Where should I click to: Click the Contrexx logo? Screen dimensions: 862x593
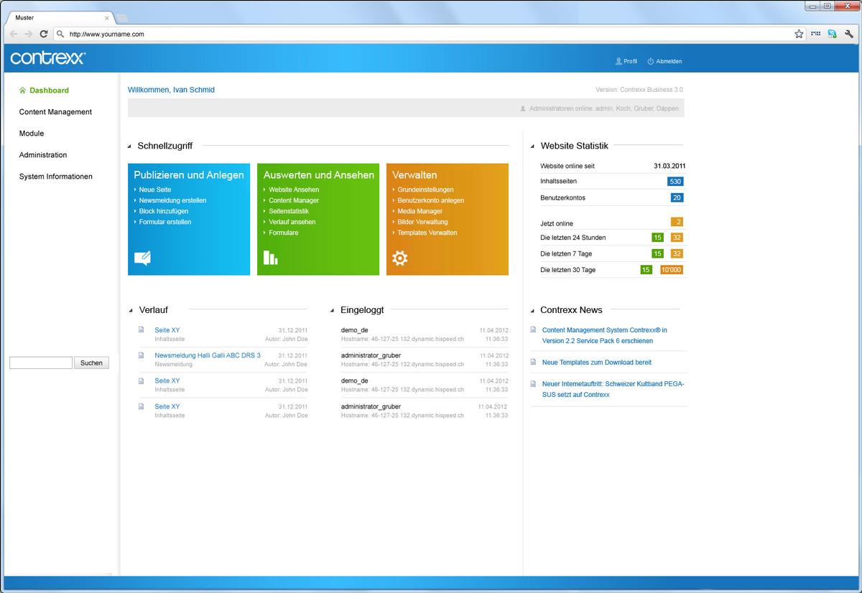click(48, 58)
